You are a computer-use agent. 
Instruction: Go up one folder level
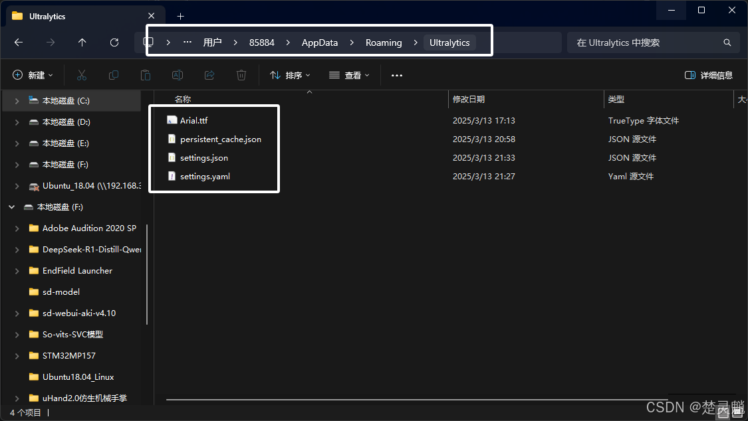coord(82,42)
